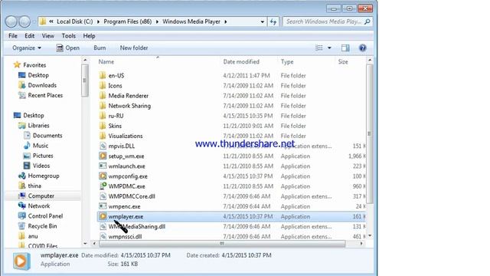Select Videos library in sidebar

(x=41, y=166)
